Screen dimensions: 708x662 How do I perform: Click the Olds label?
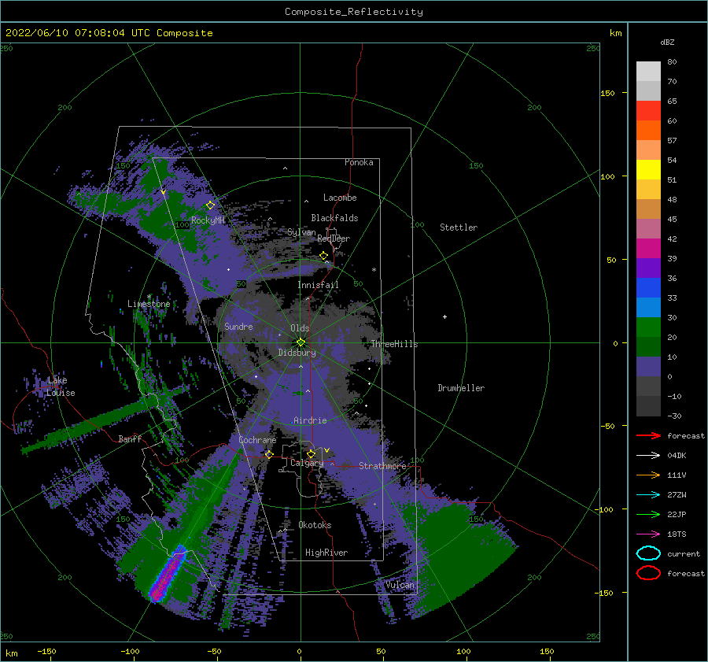300,328
